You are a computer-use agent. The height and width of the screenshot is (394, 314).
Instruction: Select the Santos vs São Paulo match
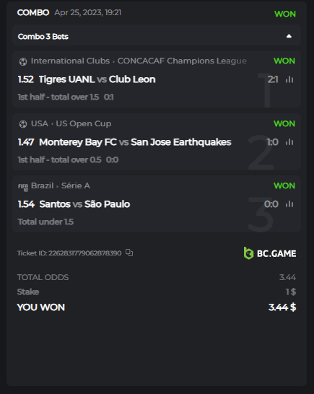click(84, 204)
